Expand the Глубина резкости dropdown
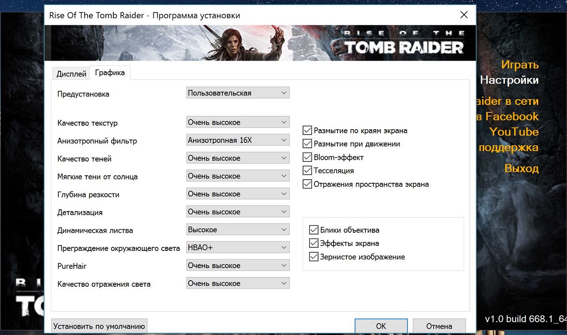 point(238,194)
